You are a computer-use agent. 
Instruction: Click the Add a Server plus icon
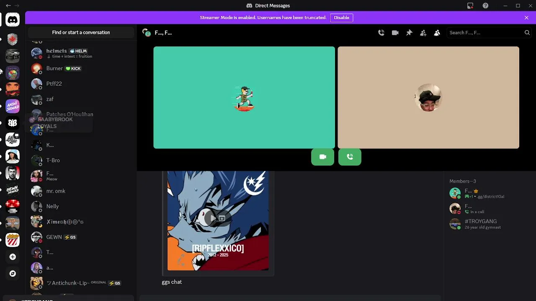tap(13, 257)
